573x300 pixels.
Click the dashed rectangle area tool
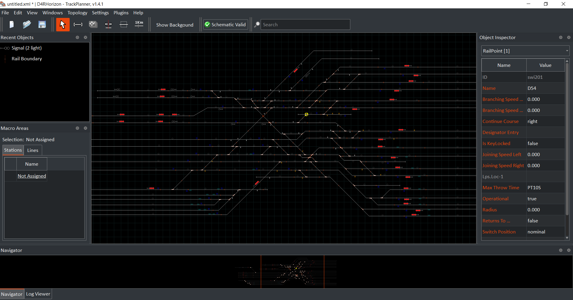124,24
